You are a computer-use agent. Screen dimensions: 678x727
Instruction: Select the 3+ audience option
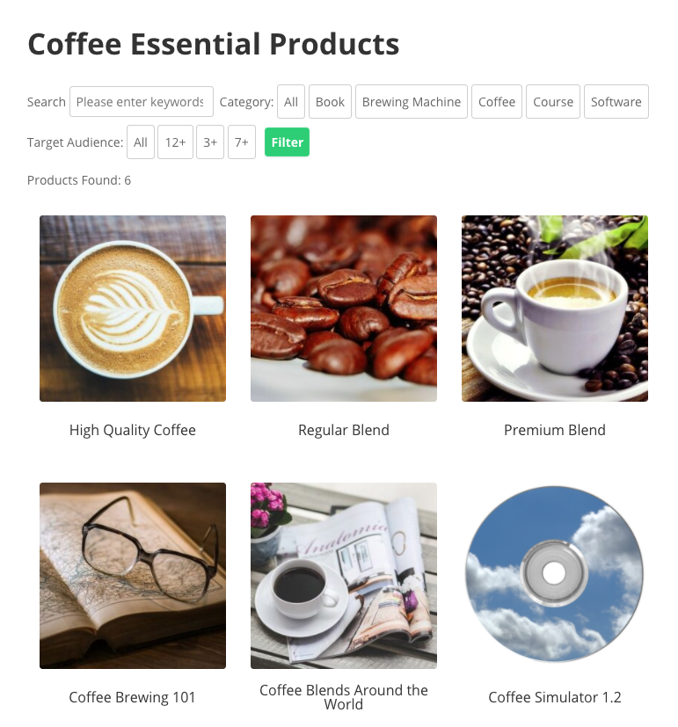click(210, 142)
